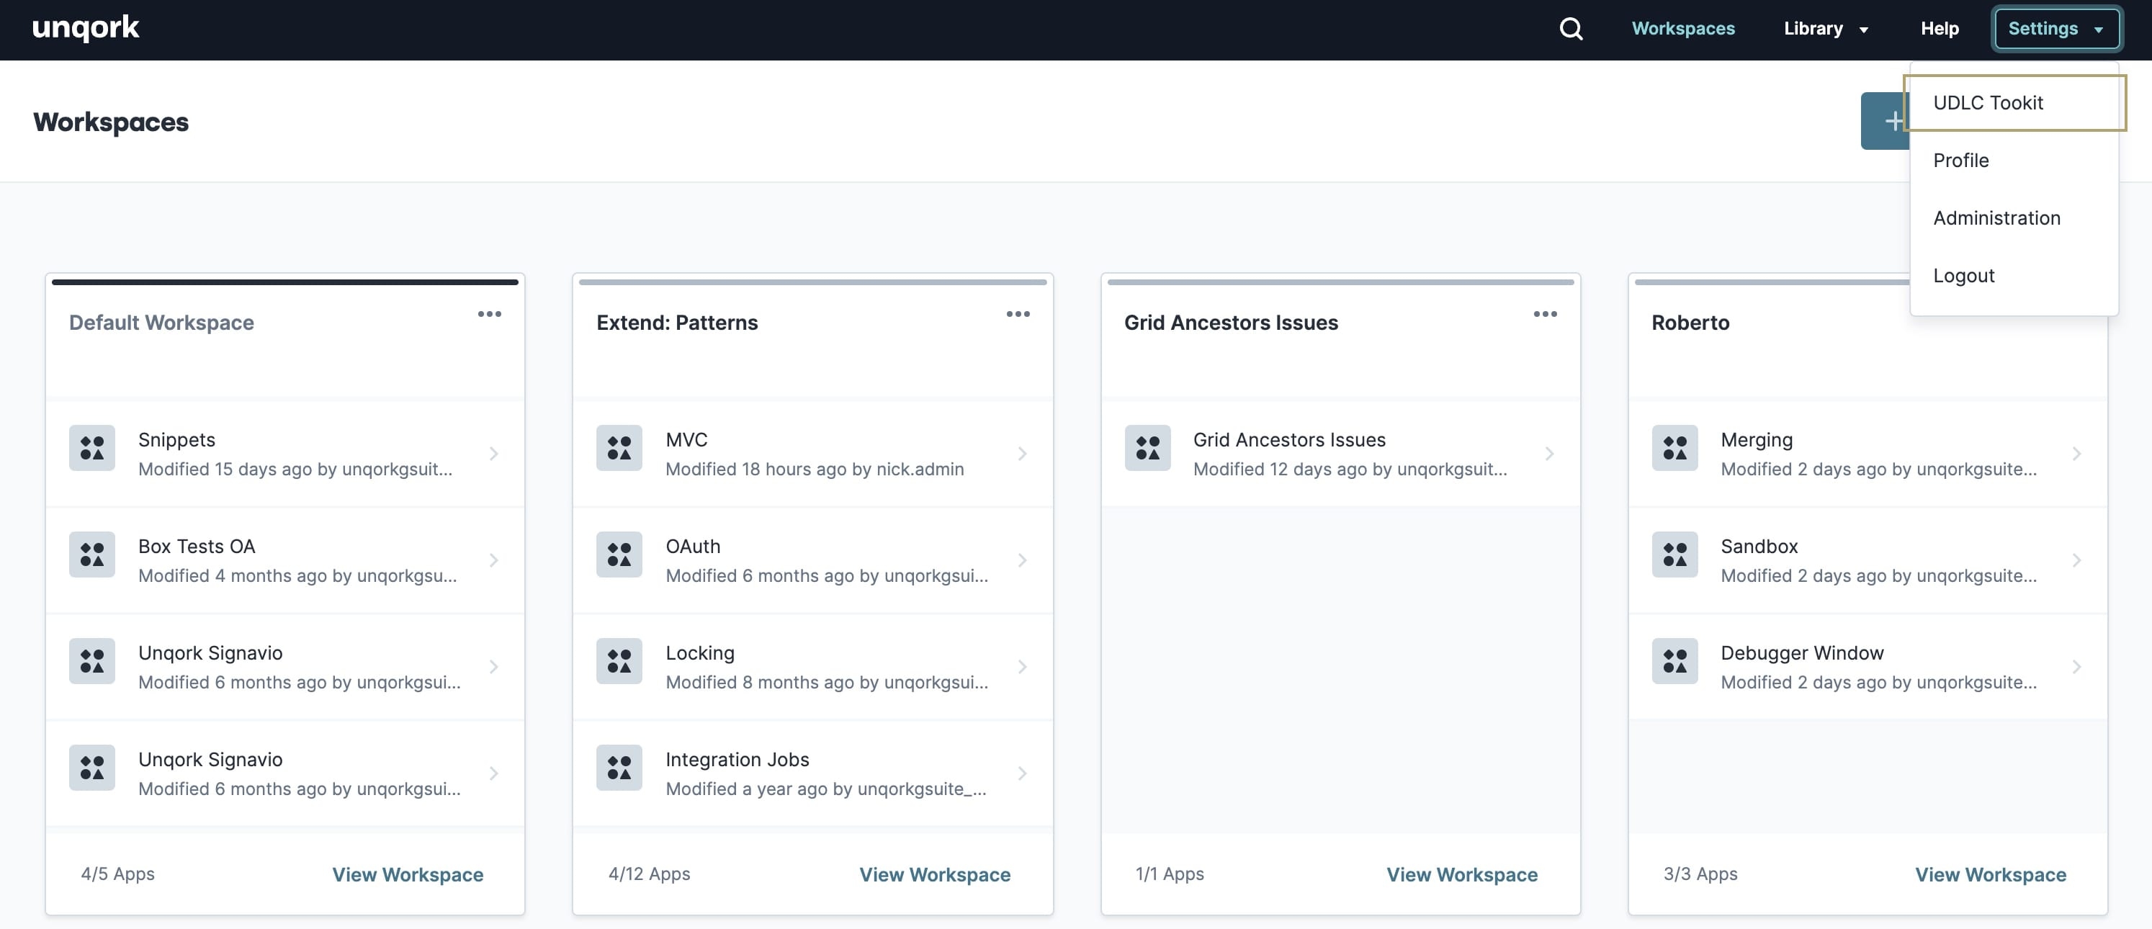Click chevron next to Box Tests OA
The image size is (2152, 929).
[x=494, y=560]
